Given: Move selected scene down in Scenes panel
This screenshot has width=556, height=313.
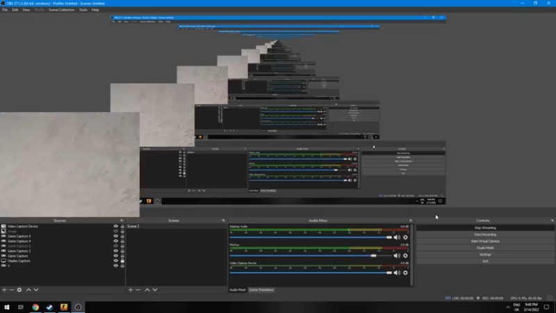Looking at the screenshot, I should point(155,290).
